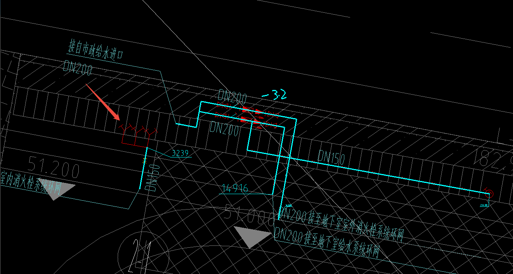Click the small 21430 dimension tag

point(484,205)
